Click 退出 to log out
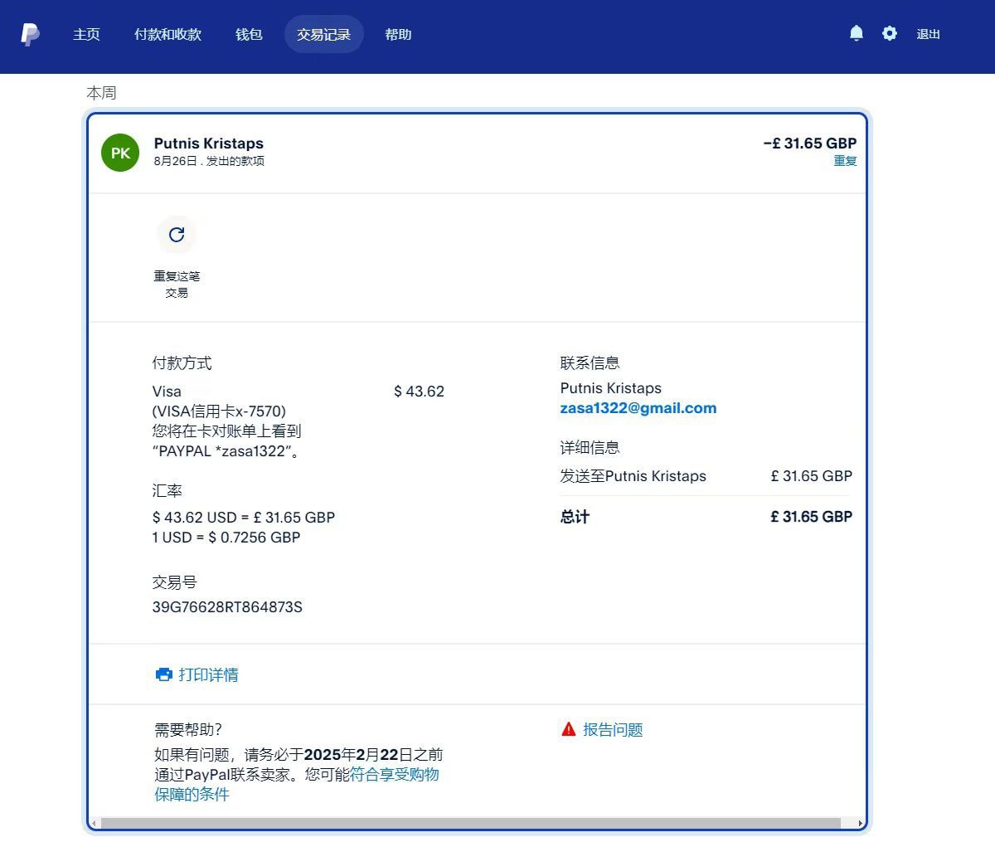This screenshot has width=995, height=842. coord(928,34)
